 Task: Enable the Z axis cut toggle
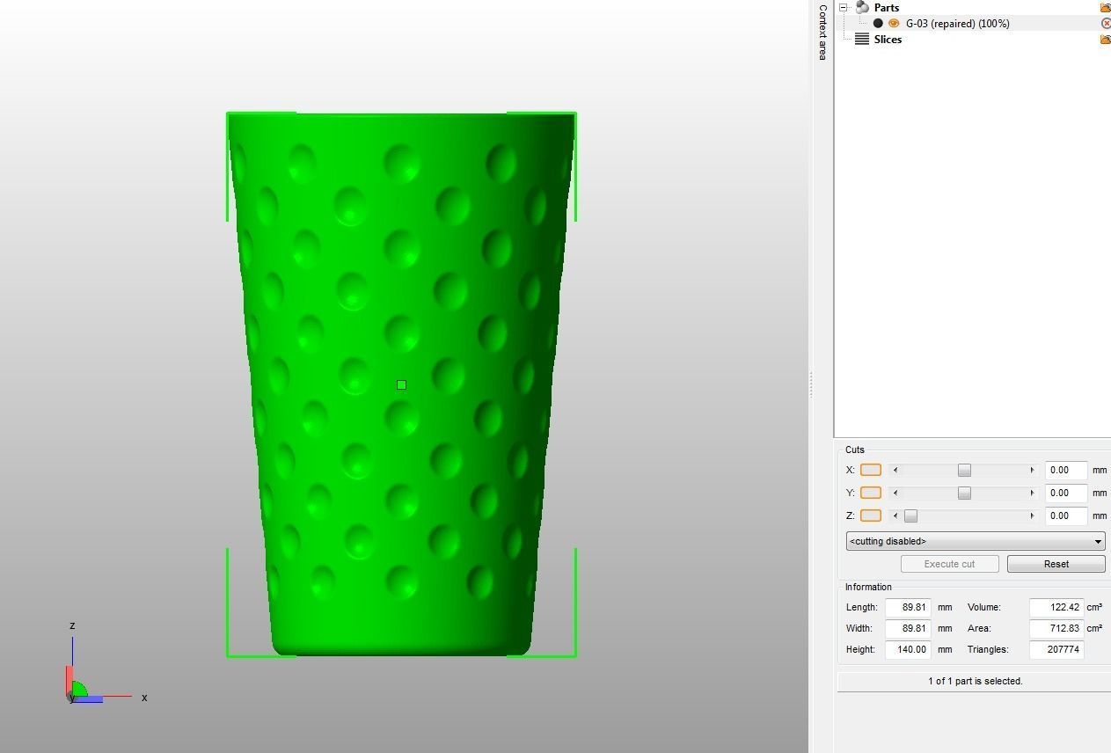[871, 515]
